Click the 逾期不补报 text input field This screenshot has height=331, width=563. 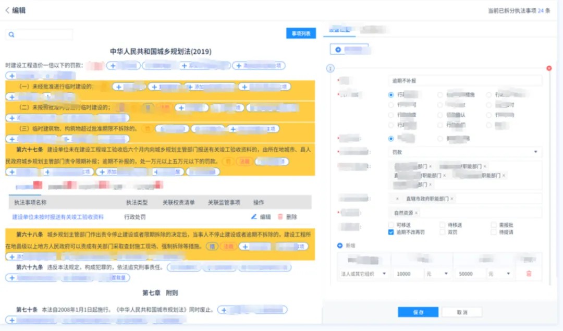465,81
